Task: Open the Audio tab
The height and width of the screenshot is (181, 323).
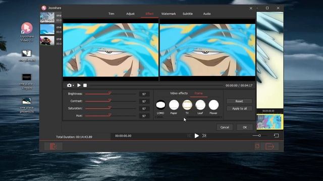Action: (207, 14)
